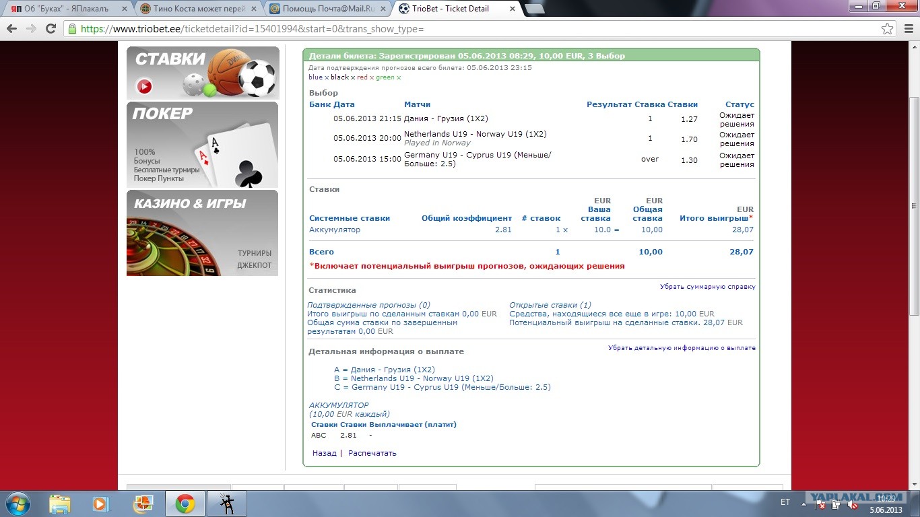The image size is (920, 517).
Task: Switch to the Тино Коста может перей tab
Action: tap(195, 9)
